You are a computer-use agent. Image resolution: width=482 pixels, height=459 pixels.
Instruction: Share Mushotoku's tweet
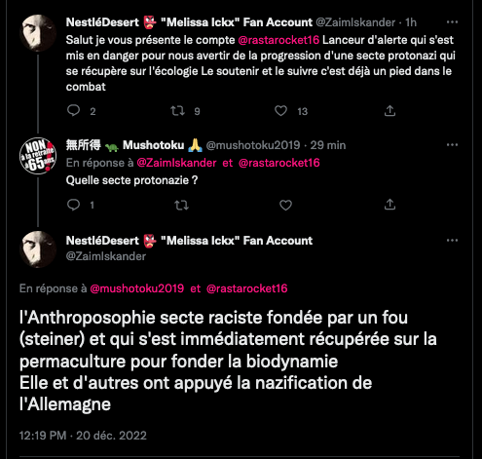[389, 205]
